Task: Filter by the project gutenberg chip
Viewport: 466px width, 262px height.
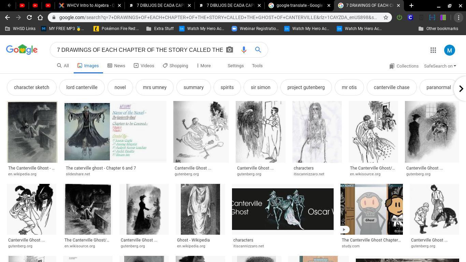Action: pos(306,87)
